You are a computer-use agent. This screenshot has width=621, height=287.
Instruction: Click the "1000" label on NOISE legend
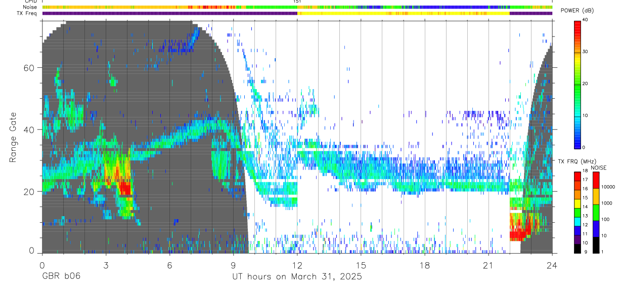pos(607,203)
